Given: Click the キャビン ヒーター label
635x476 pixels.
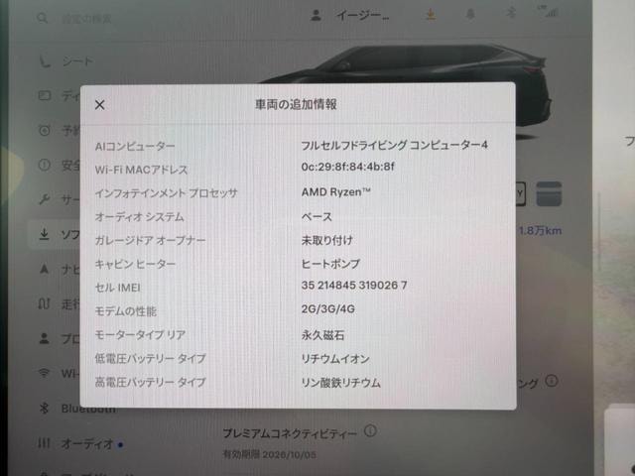Looking at the screenshot, I should pyautogui.click(x=135, y=264).
